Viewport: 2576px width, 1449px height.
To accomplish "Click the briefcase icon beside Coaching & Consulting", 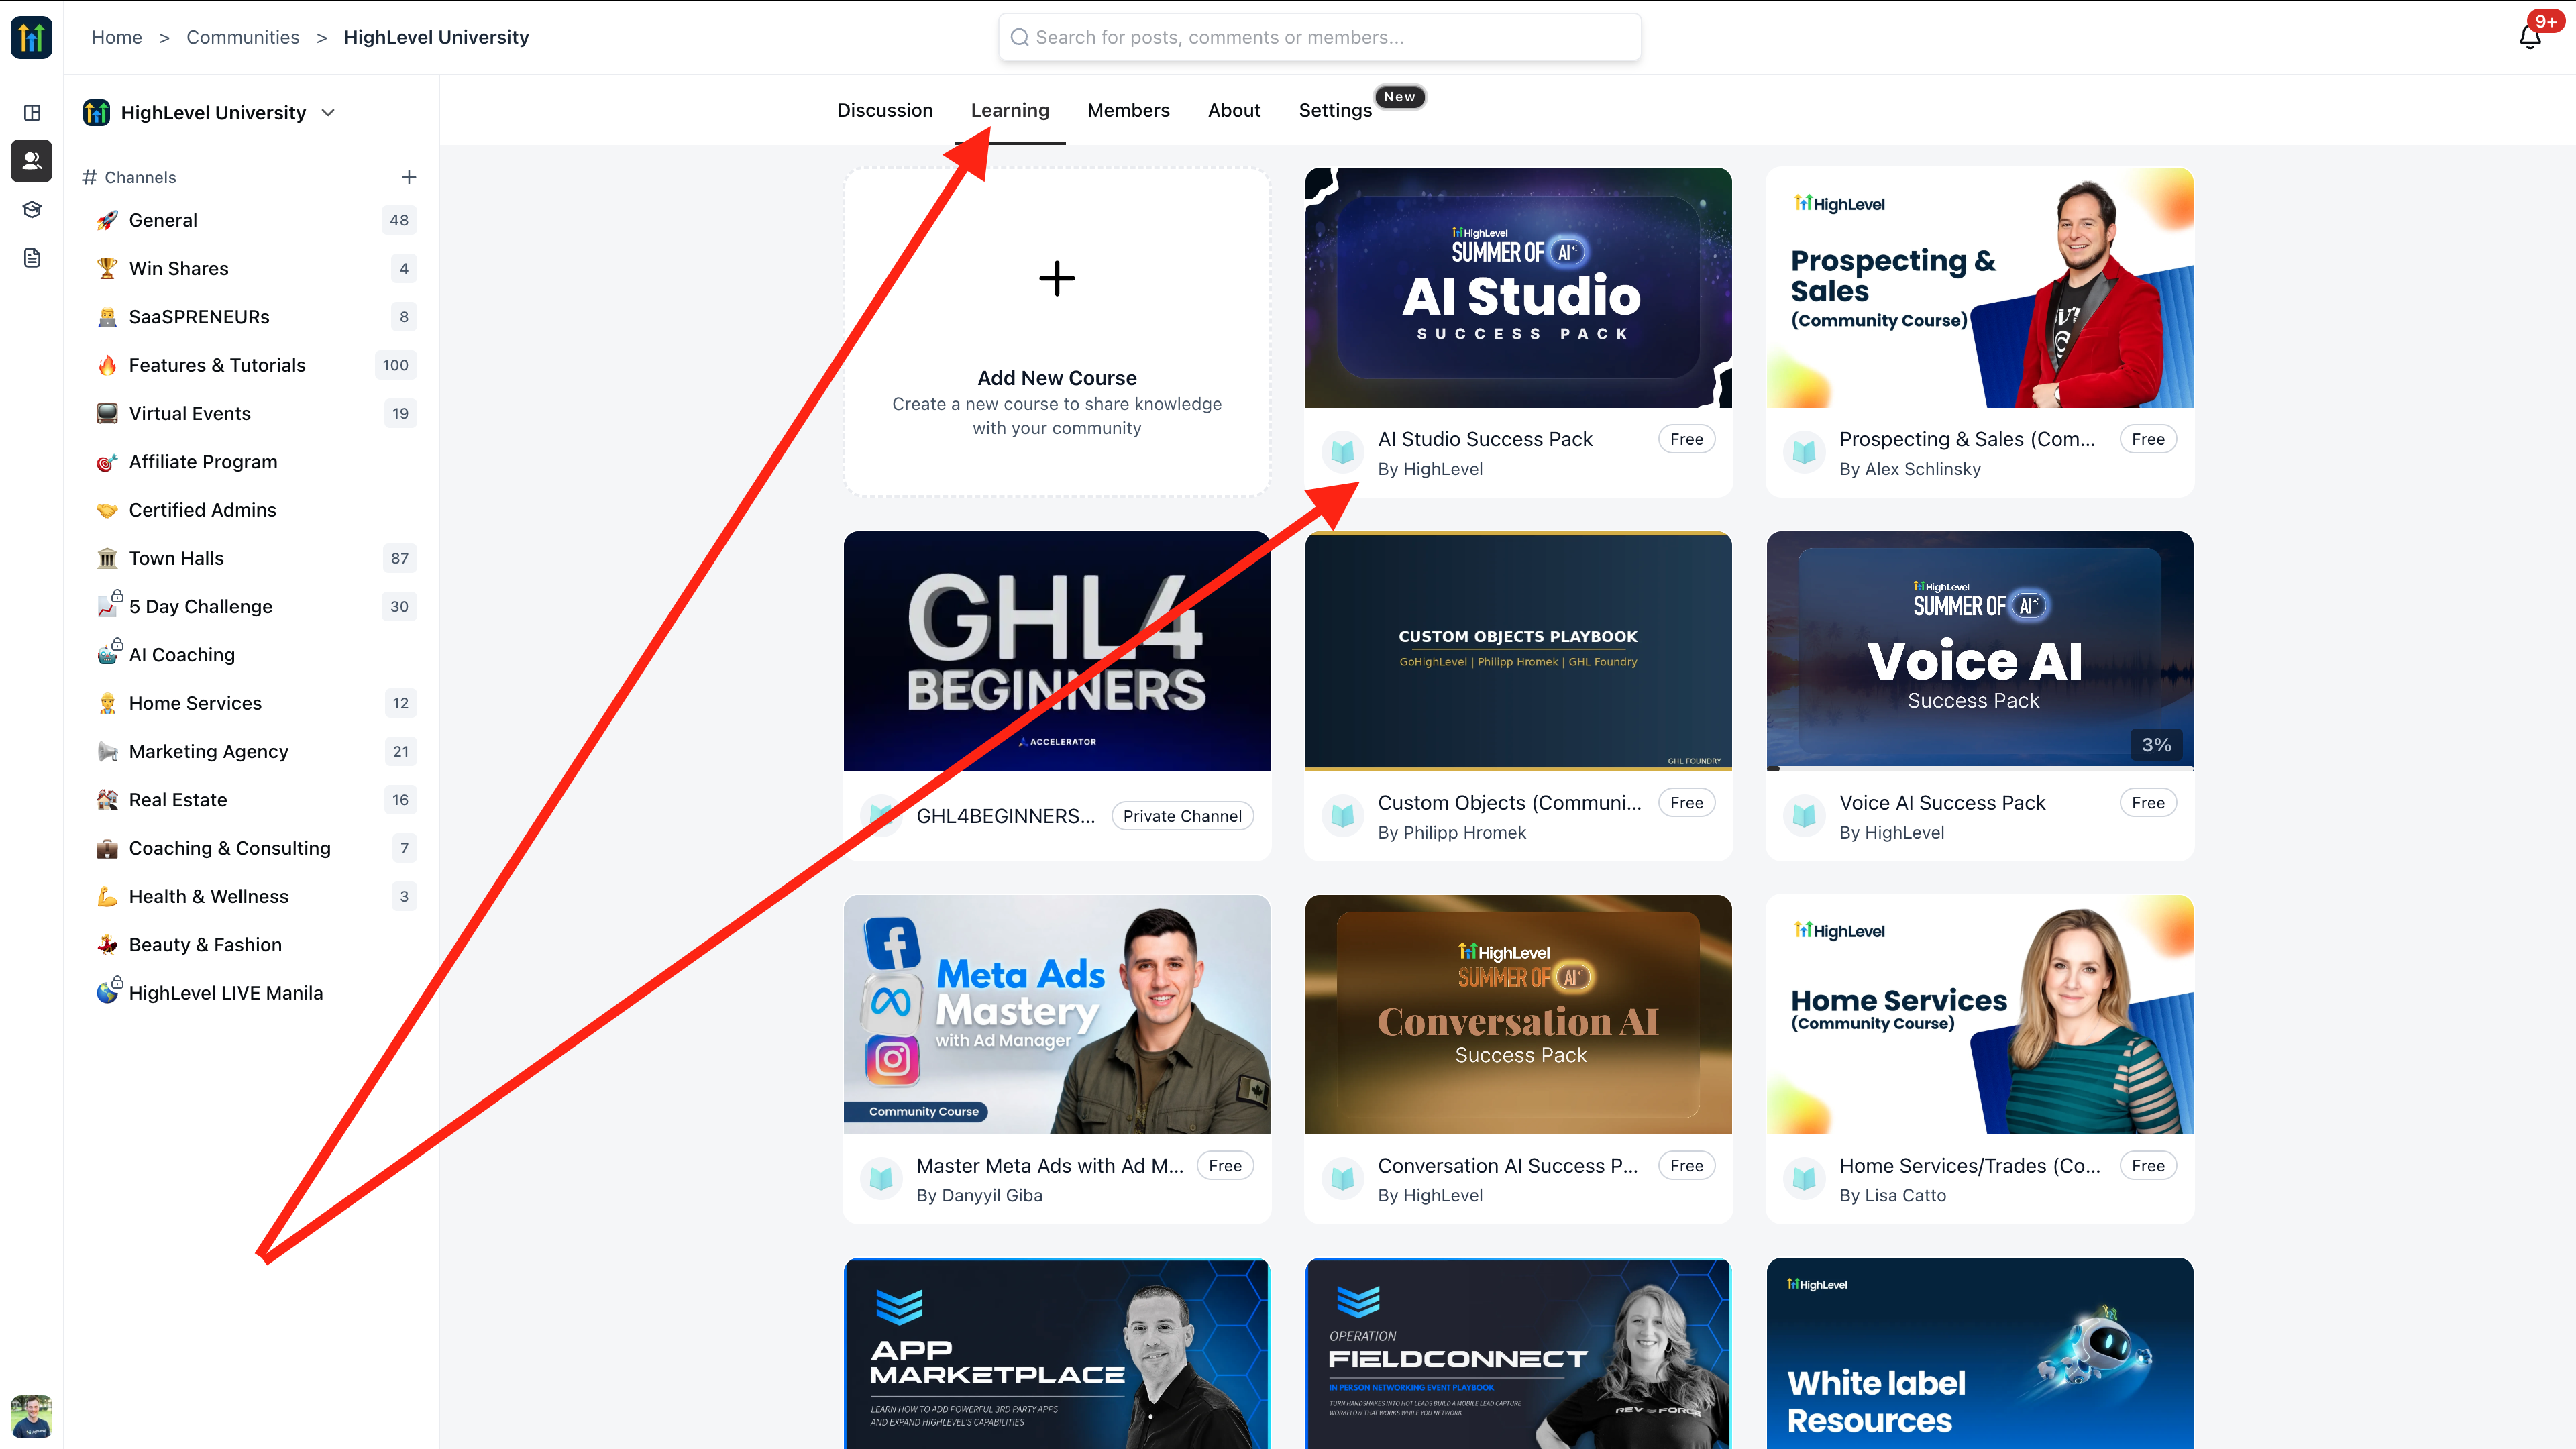I will pos(107,848).
